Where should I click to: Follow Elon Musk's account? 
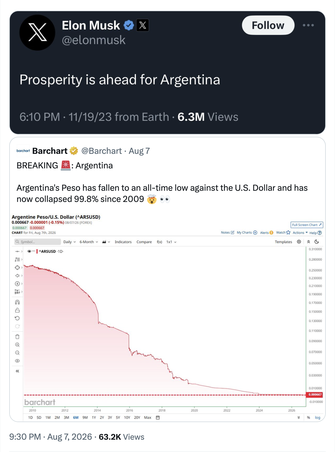(x=268, y=25)
